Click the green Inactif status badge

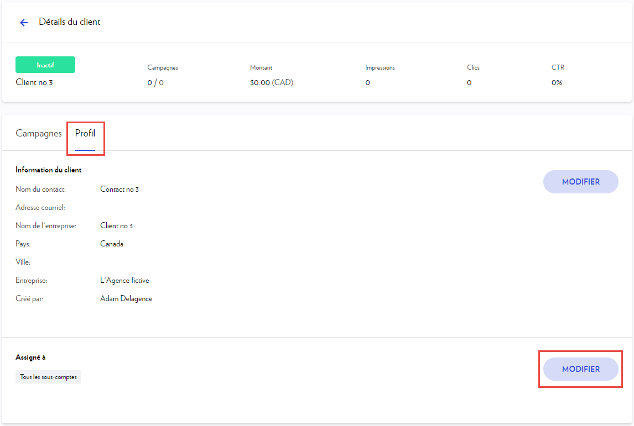pos(45,65)
